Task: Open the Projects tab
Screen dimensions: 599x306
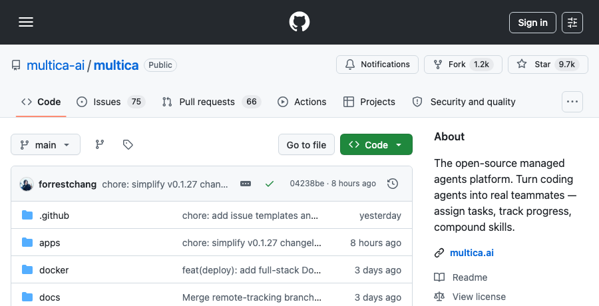Action: point(369,102)
